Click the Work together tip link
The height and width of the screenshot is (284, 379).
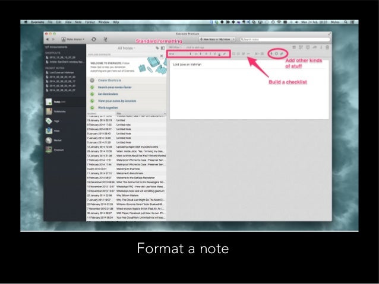point(108,108)
